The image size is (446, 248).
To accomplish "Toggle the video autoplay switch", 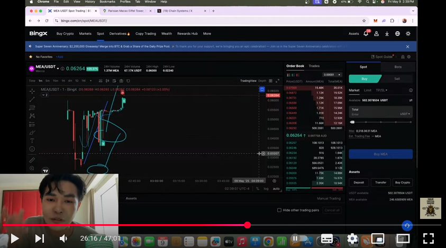I will coord(299,238).
